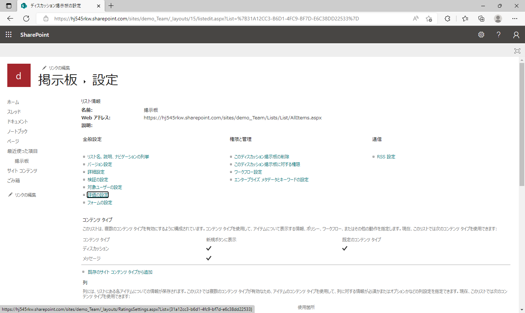
Task: Open リスト名、説明、ナビゲーションの列挙 settings
Action: point(118,156)
